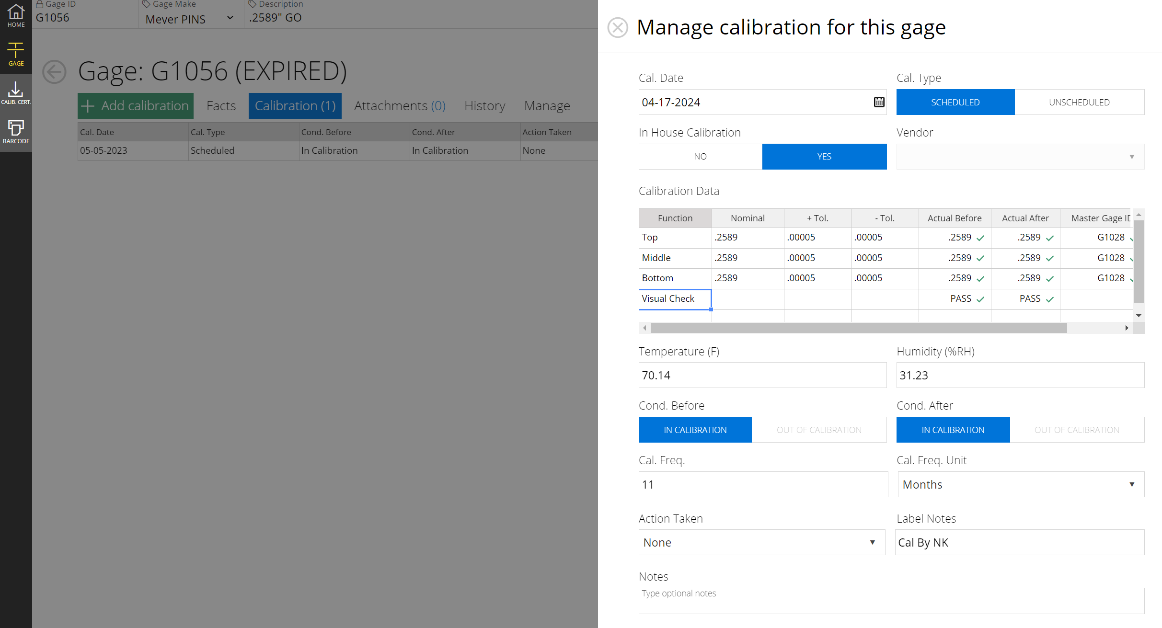
Task: Click the Humidity (%RH) field
Action: click(x=1020, y=375)
